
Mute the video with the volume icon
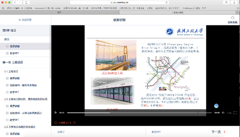223,113
